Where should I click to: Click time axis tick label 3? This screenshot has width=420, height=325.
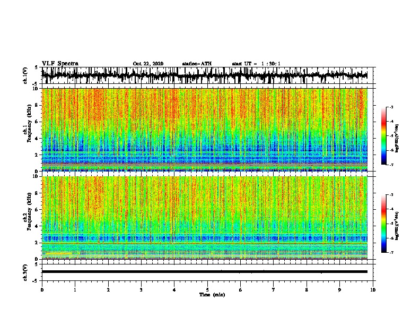click(x=141, y=290)
